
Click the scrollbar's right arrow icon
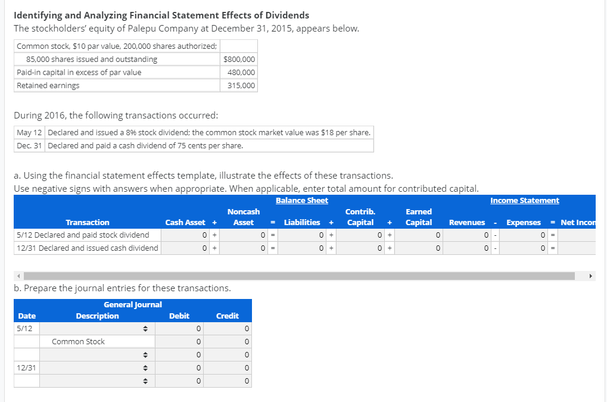(590, 275)
